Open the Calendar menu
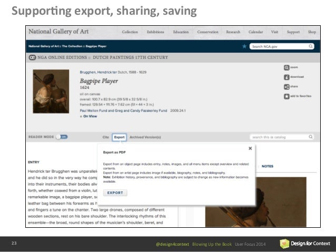The image size is (336, 252). [255, 32]
